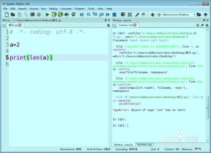This screenshot has height=153, width=211.
Task: Open the Tools menu
Action: [x=91, y=8]
